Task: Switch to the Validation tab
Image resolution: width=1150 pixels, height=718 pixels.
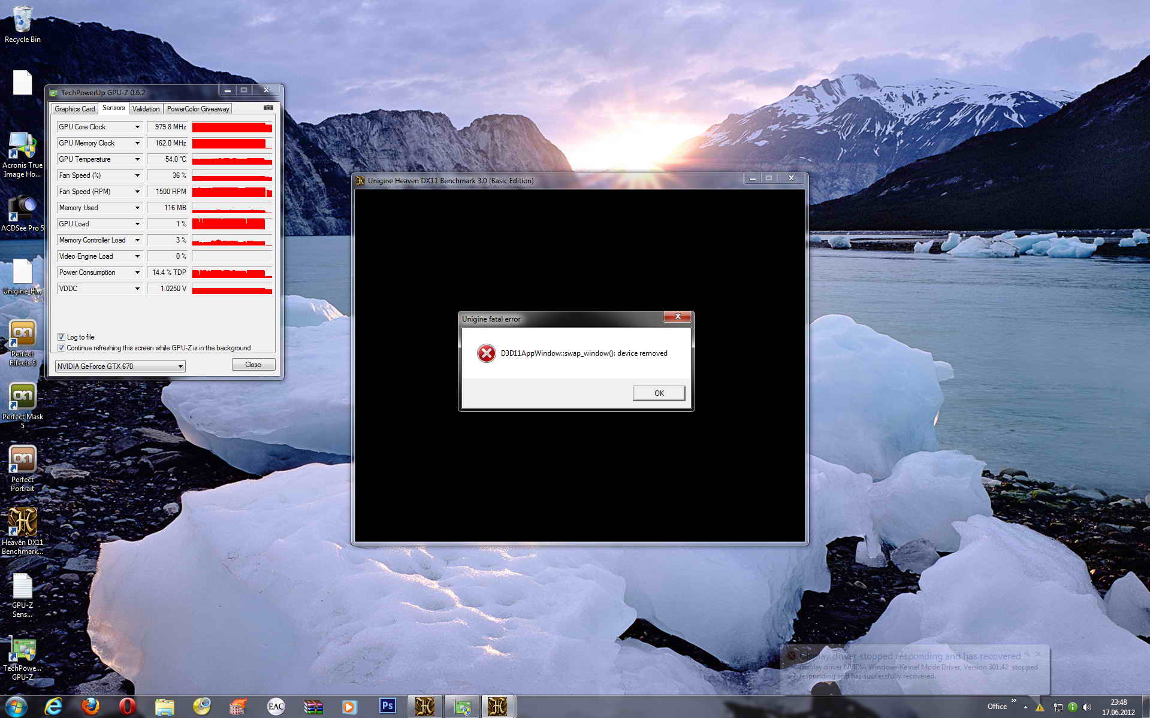Action: point(146,109)
